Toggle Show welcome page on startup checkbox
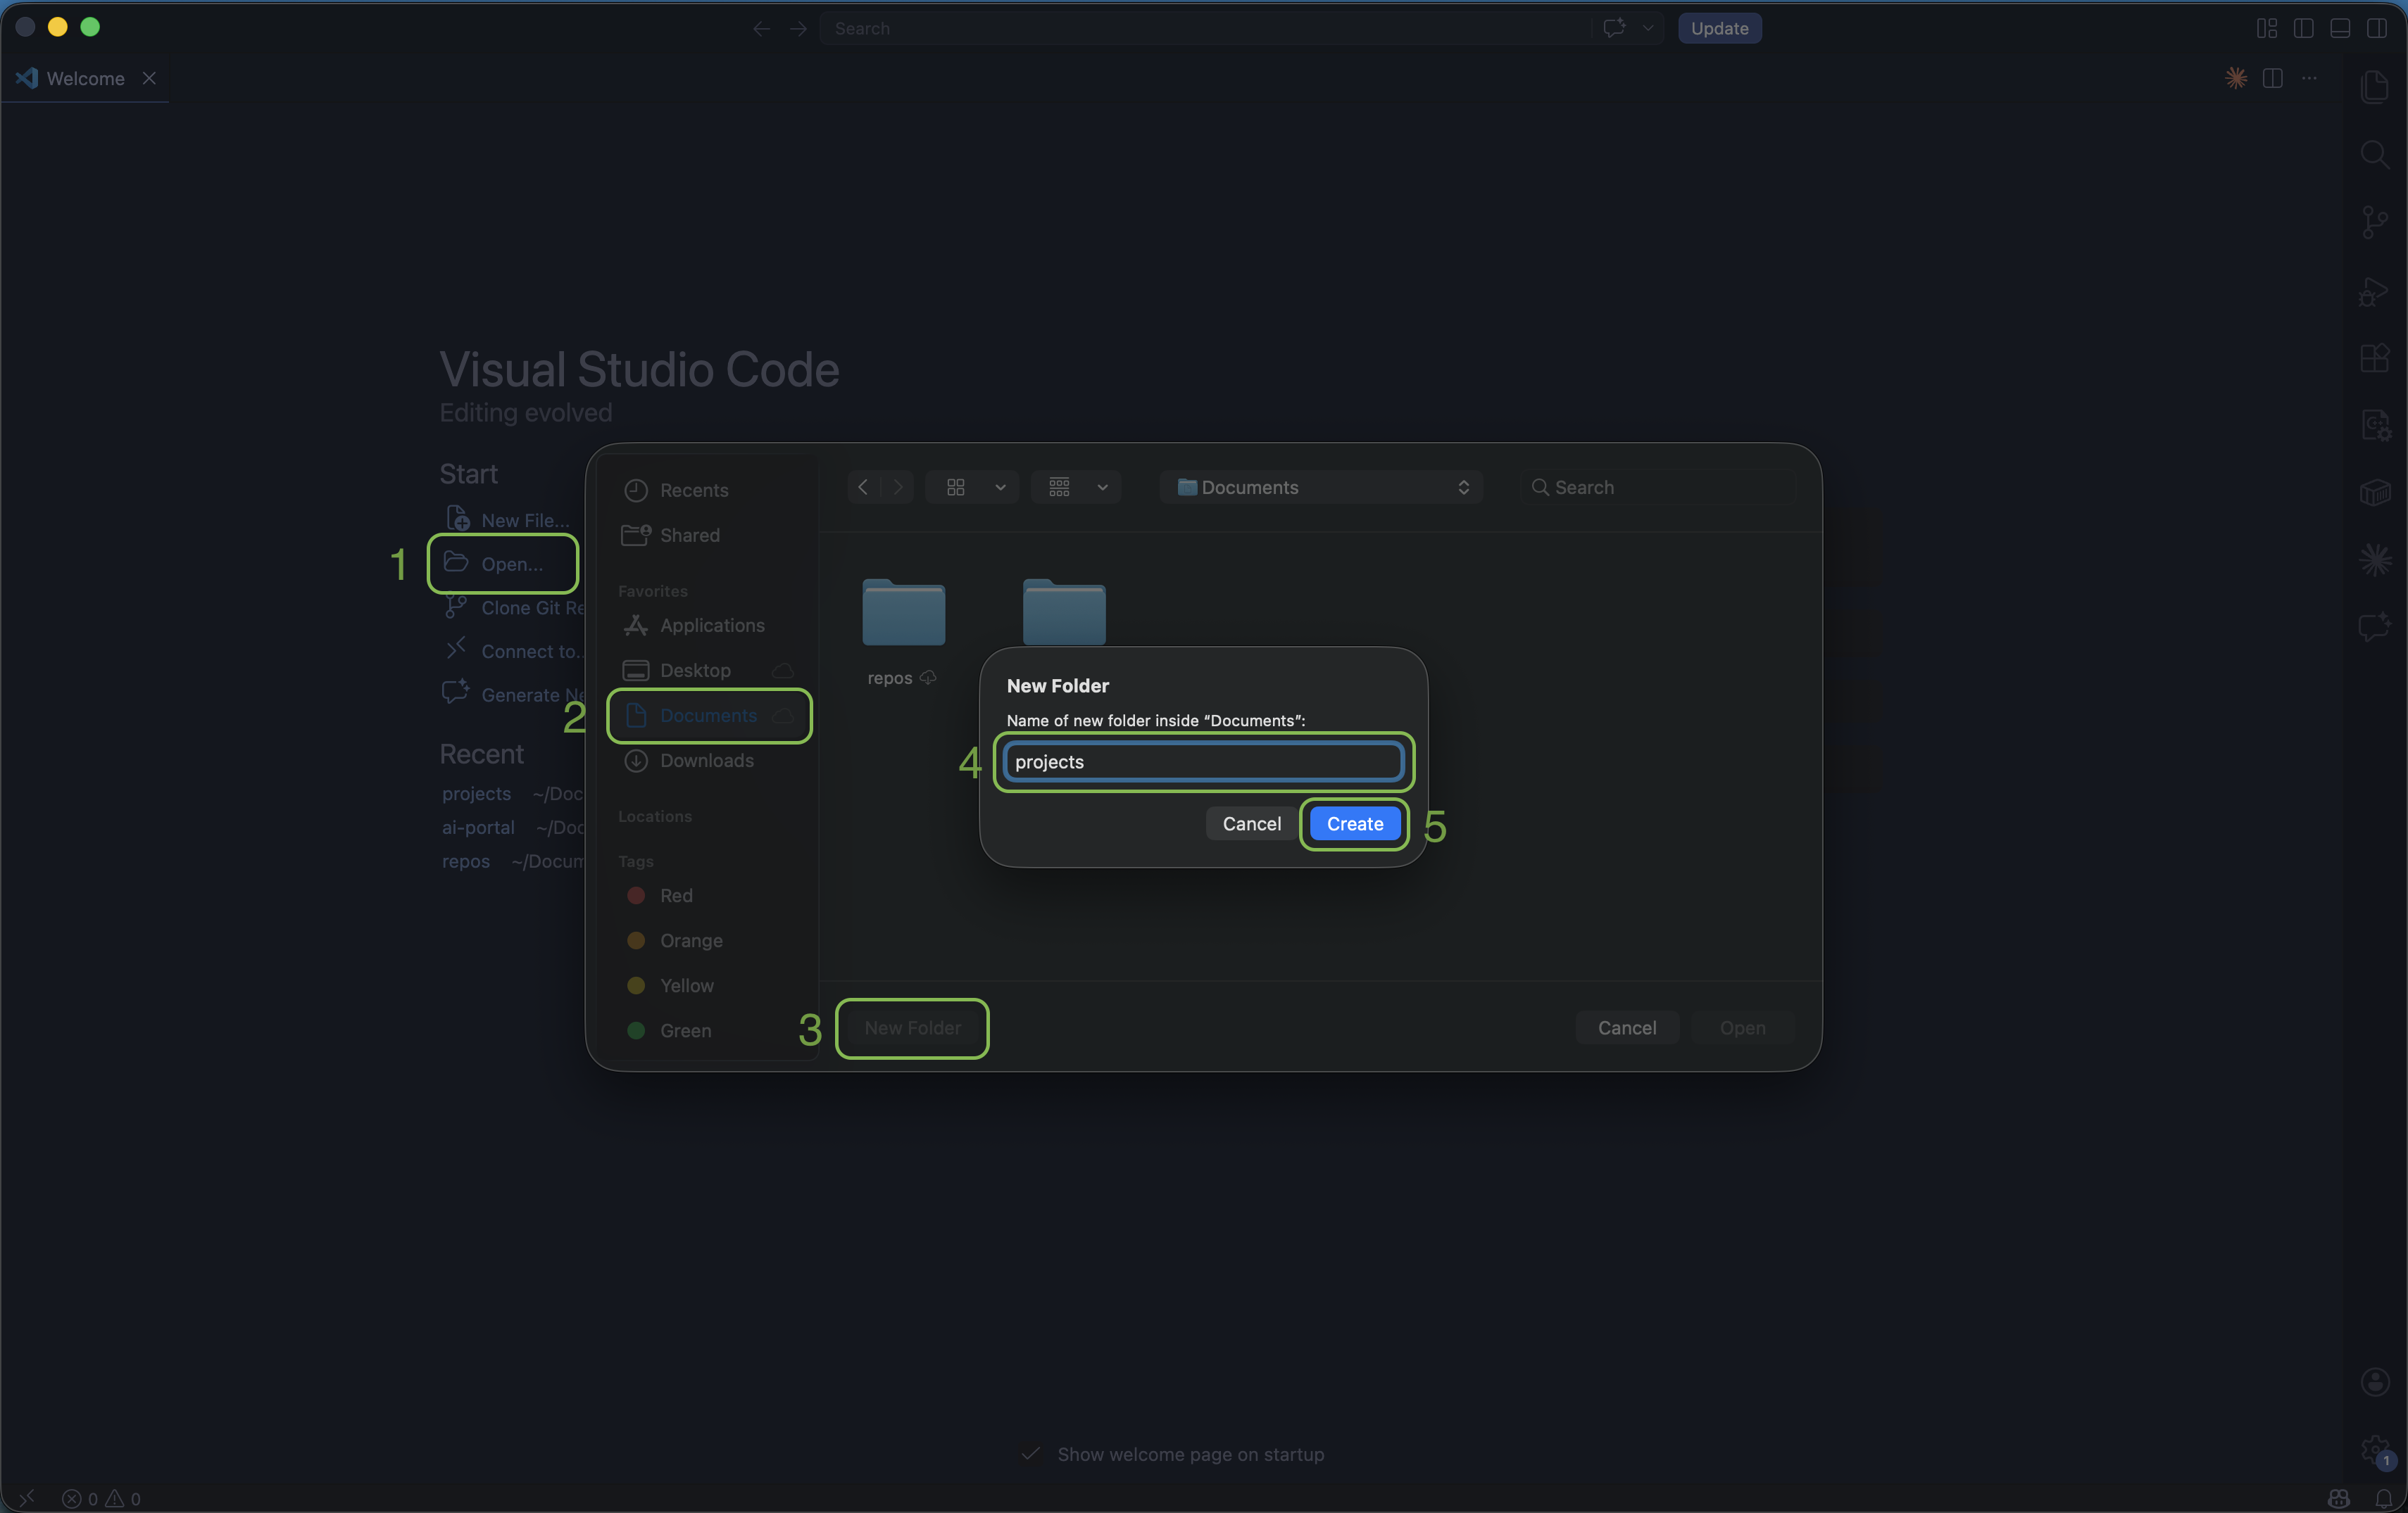 [x=1031, y=1454]
